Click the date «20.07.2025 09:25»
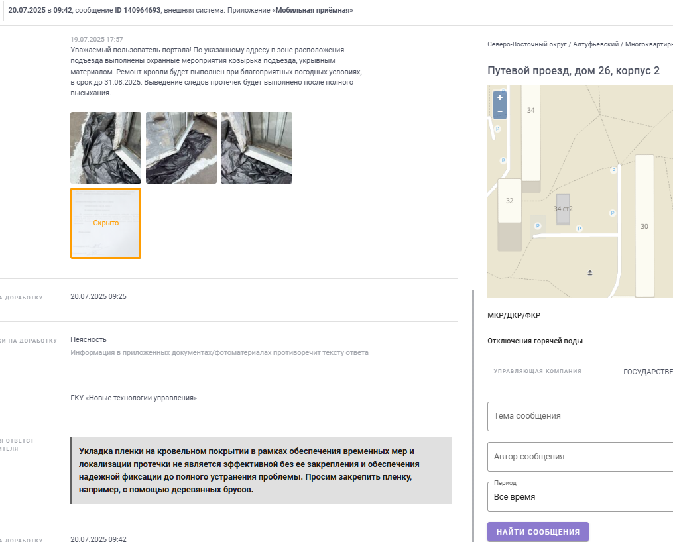 point(98,296)
